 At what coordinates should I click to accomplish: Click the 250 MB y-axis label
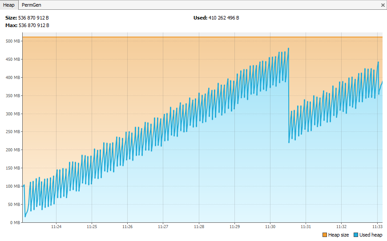coord(12,132)
